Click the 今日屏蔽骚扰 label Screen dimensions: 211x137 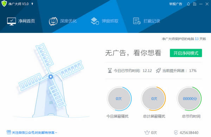pyautogui.click(x=117, y=116)
